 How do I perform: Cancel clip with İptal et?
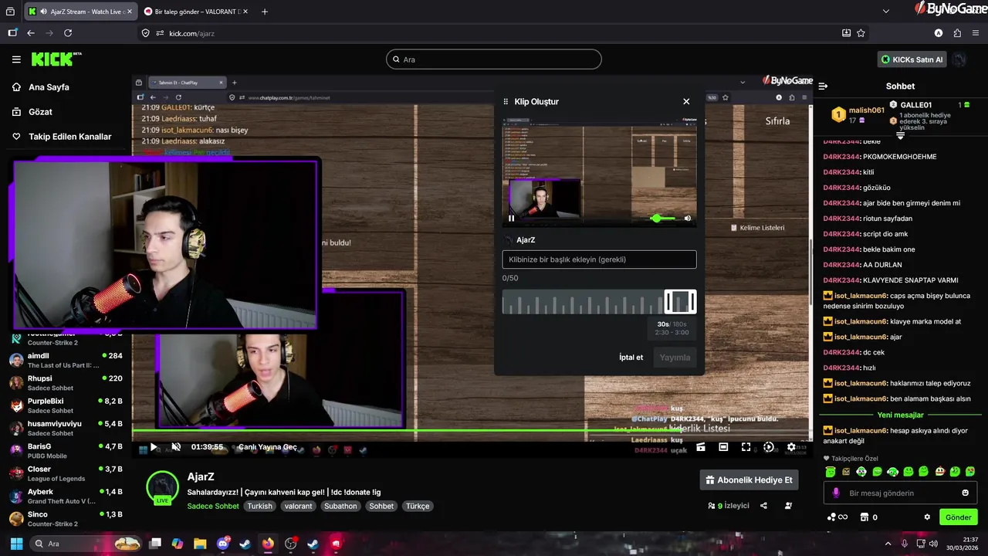[x=631, y=358]
